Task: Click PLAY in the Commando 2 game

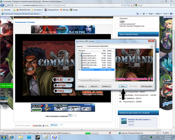Action: [63, 80]
